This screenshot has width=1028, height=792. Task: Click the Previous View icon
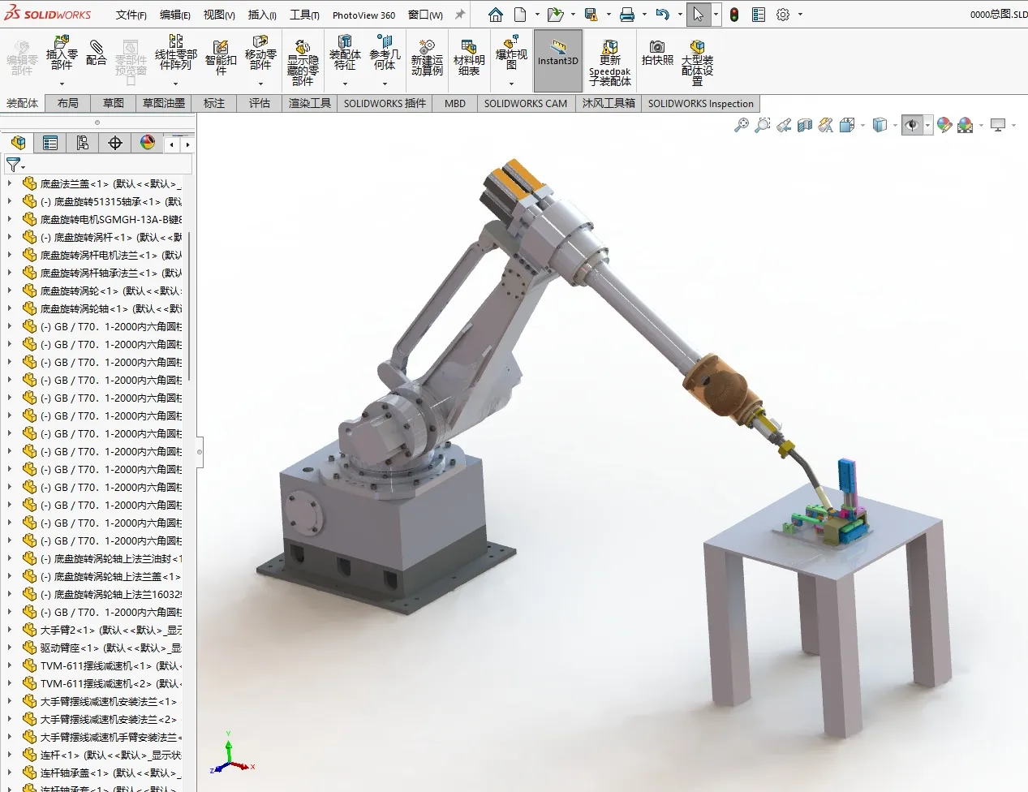tap(784, 125)
